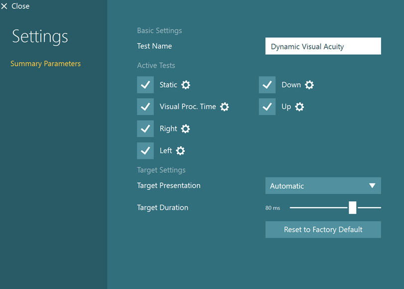
Task: Toggle the Visual Proc. Time checkbox
Action: pyautogui.click(x=145, y=107)
